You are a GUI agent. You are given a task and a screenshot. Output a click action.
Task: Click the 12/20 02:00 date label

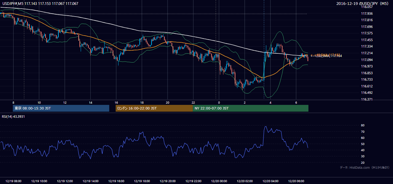coord(245,181)
